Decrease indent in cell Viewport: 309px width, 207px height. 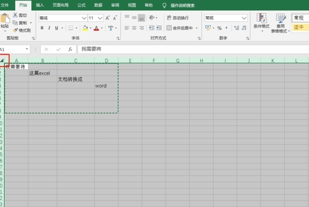[151, 28]
